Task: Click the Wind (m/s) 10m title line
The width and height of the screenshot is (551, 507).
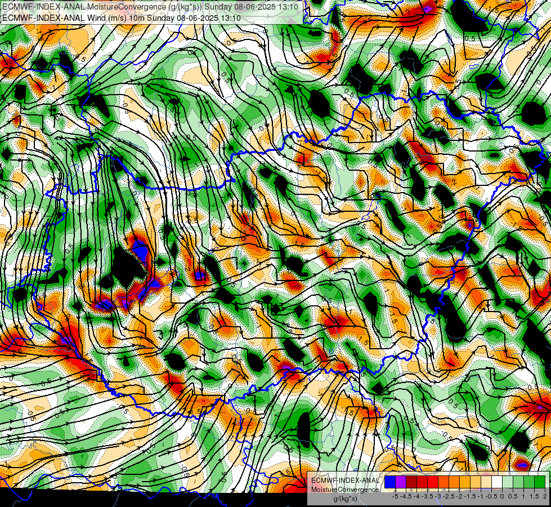Action: click(121, 18)
